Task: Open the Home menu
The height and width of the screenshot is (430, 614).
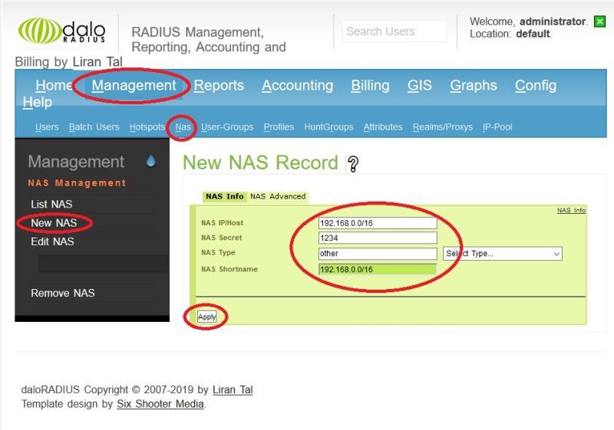Action: (x=54, y=85)
